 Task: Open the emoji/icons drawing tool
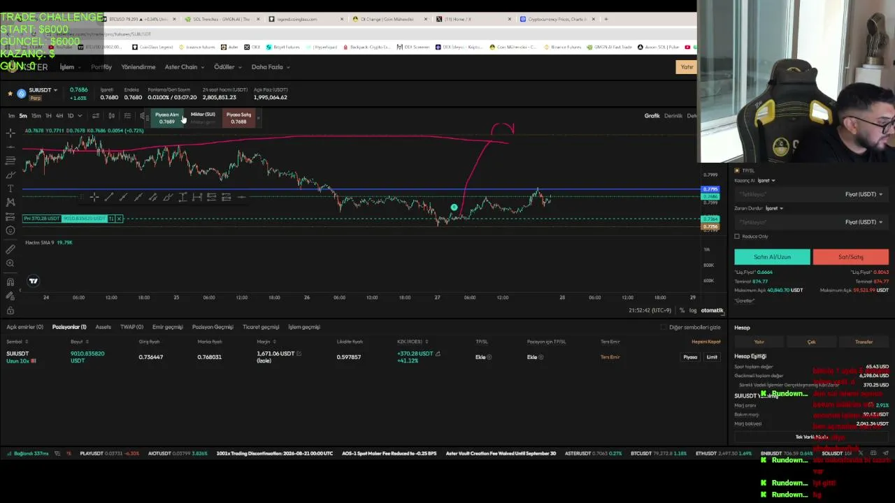(10, 231)
